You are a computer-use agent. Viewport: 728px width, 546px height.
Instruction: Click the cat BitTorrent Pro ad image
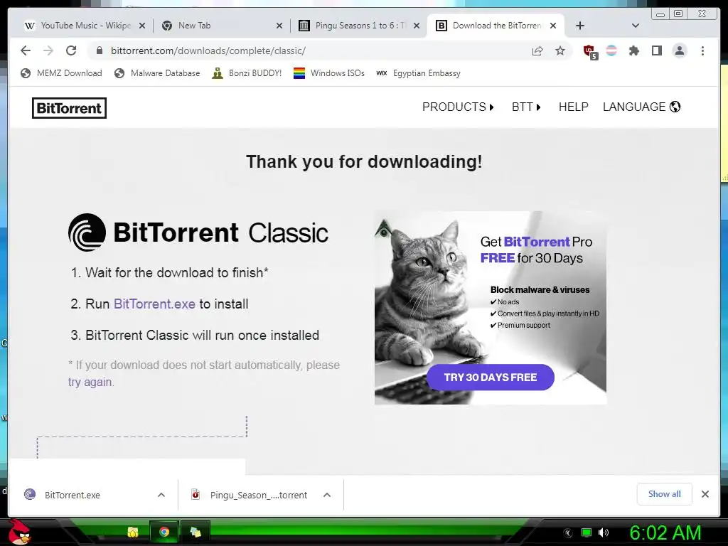[491, 308]
